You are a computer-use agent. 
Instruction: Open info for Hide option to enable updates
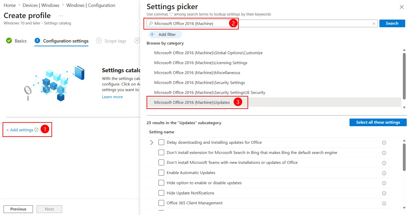pos(384,183)
